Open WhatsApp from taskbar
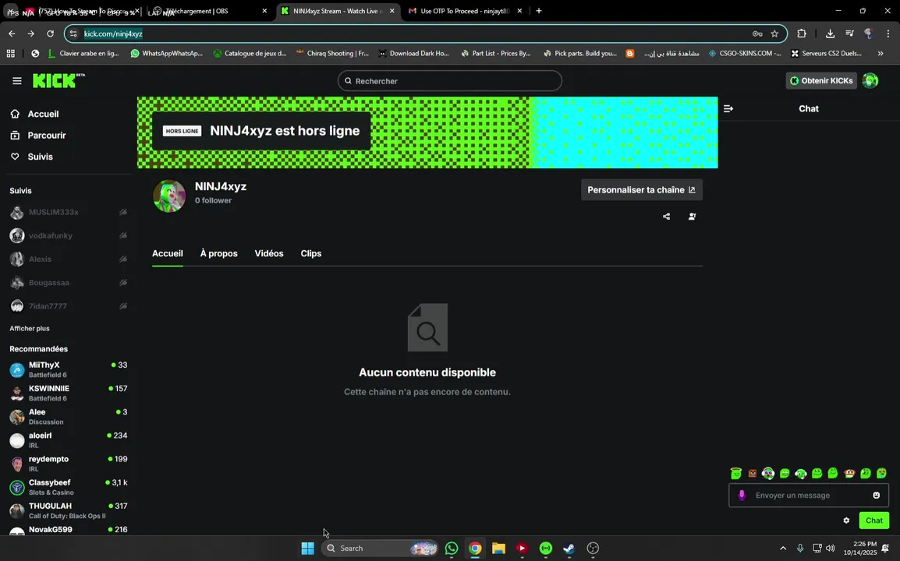The height and width of the screenshot is (561, 900). click(452, 549)
